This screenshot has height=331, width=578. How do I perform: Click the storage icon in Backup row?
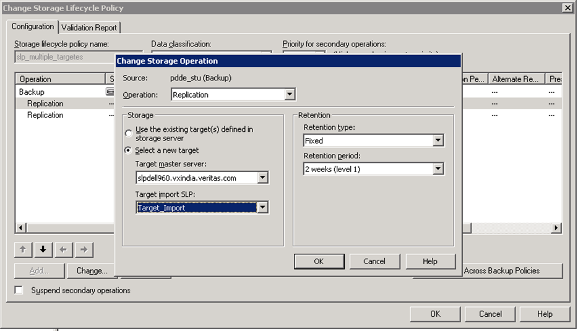[x=110, y=92]
